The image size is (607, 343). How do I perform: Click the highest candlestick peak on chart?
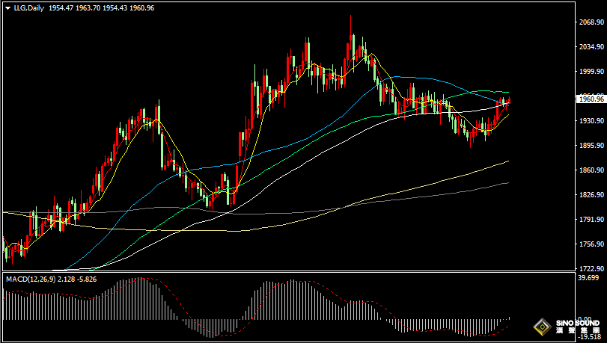point(351,18)
